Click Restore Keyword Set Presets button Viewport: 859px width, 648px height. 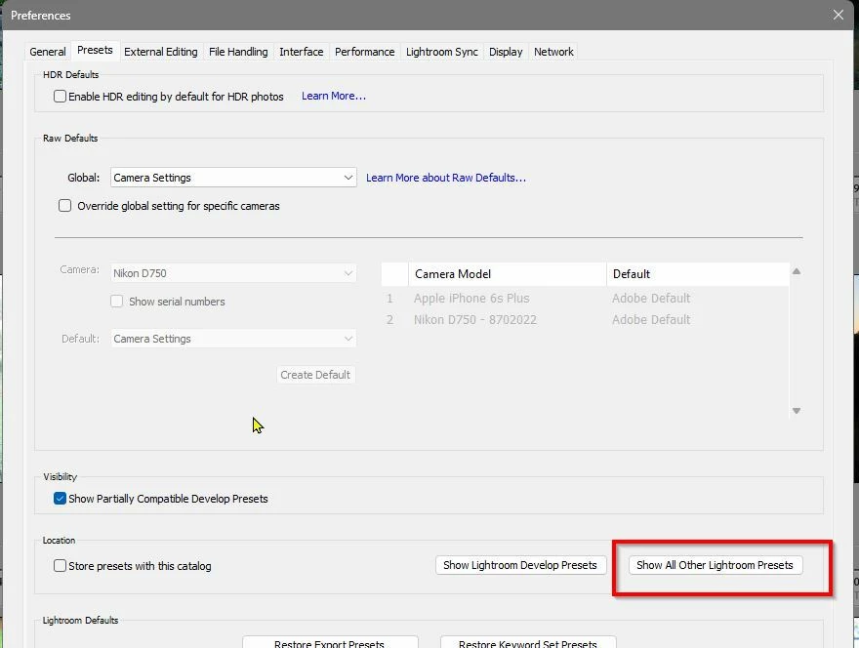528,642
